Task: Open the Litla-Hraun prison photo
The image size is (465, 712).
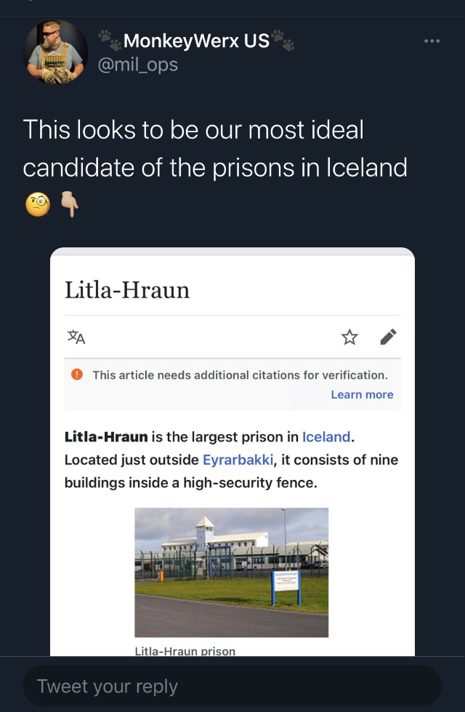Action: tap(231, 572)
